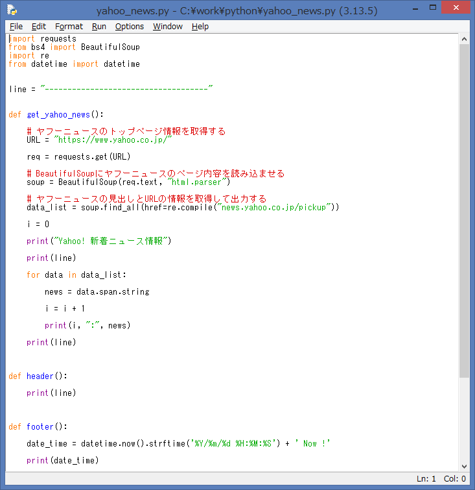Screen dimensions: 475x490
Task: Click the scrollbar down arrow
Action: (464, 466)
